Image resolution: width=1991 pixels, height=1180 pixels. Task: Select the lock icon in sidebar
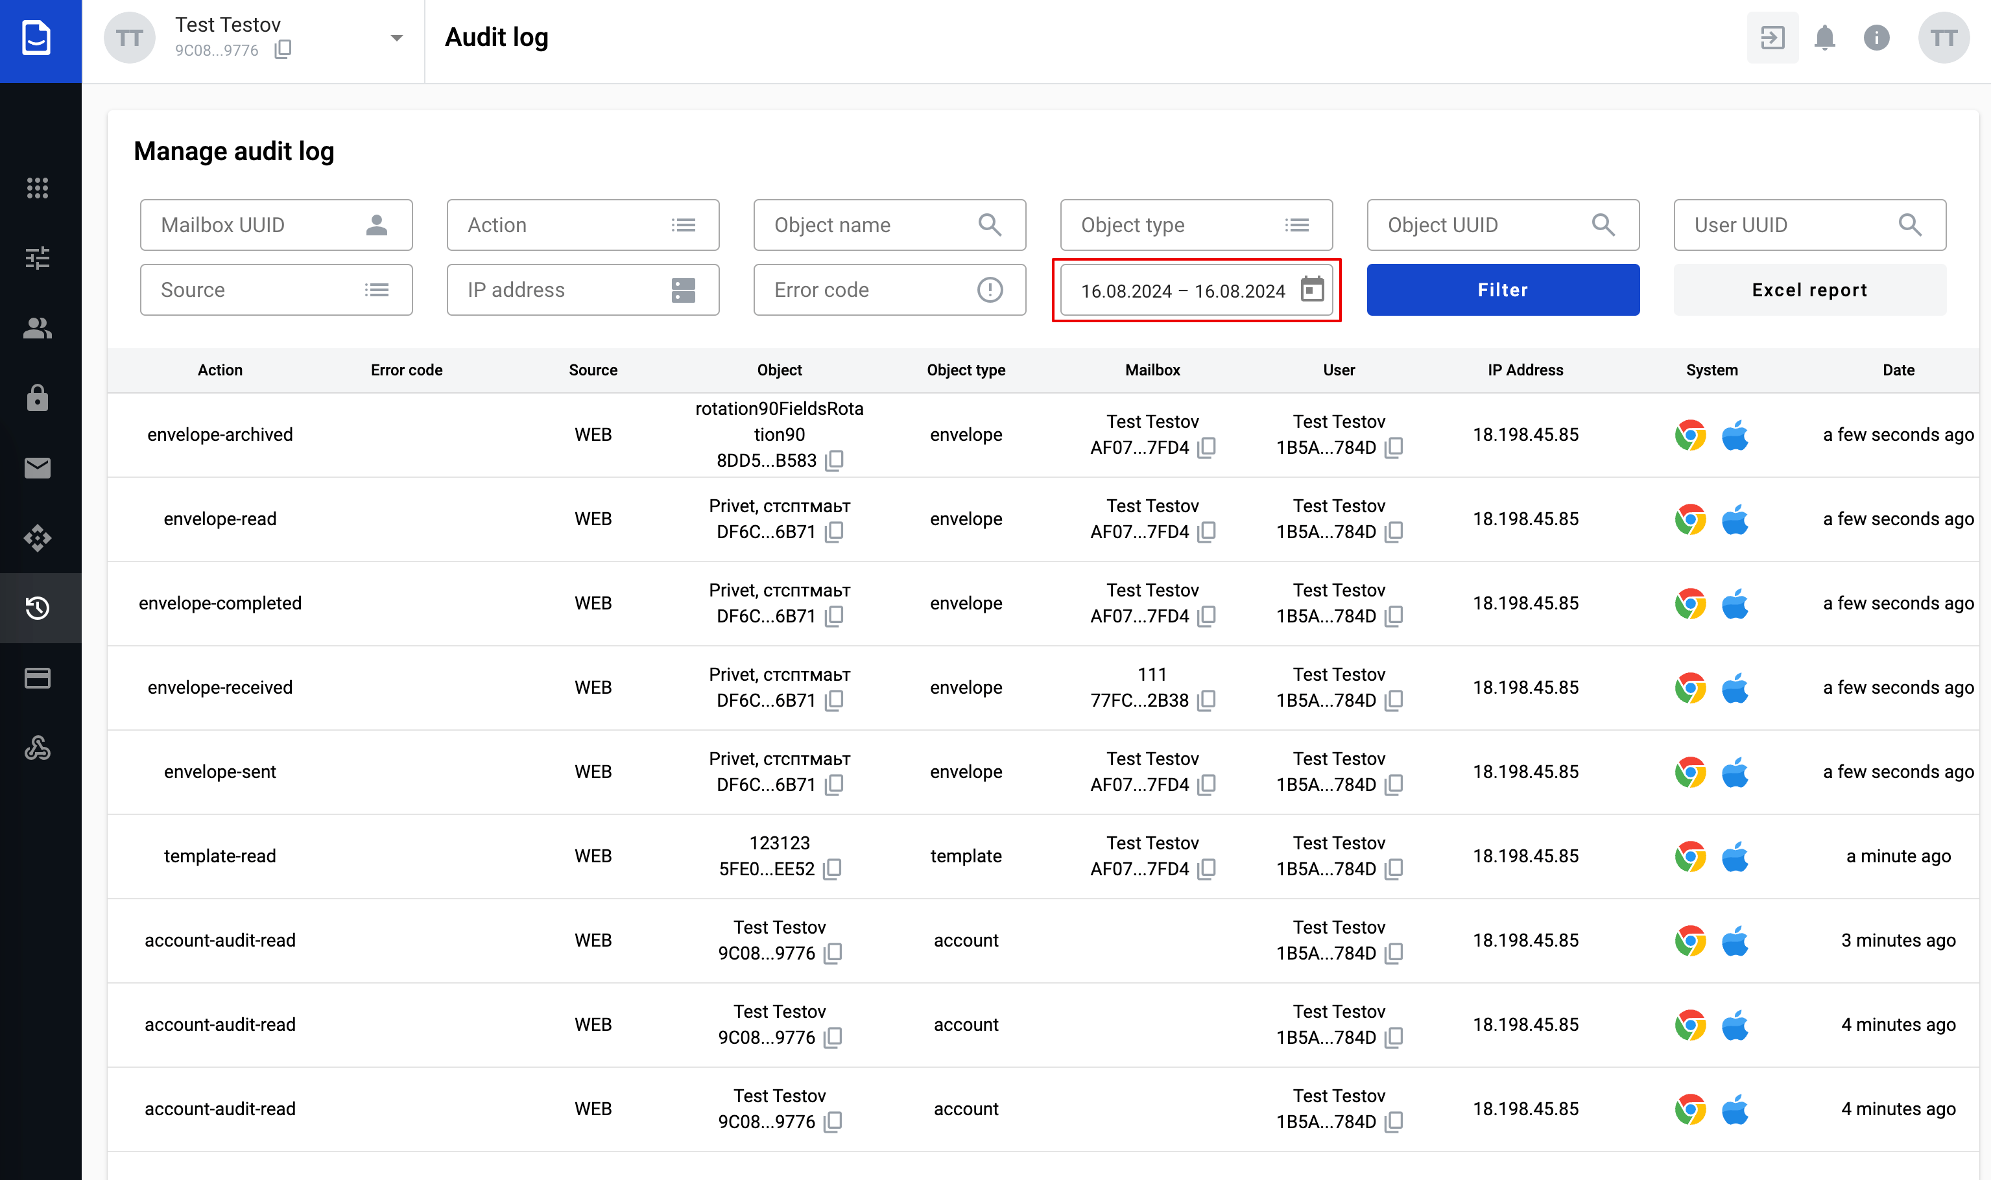(x=38, y=397)
